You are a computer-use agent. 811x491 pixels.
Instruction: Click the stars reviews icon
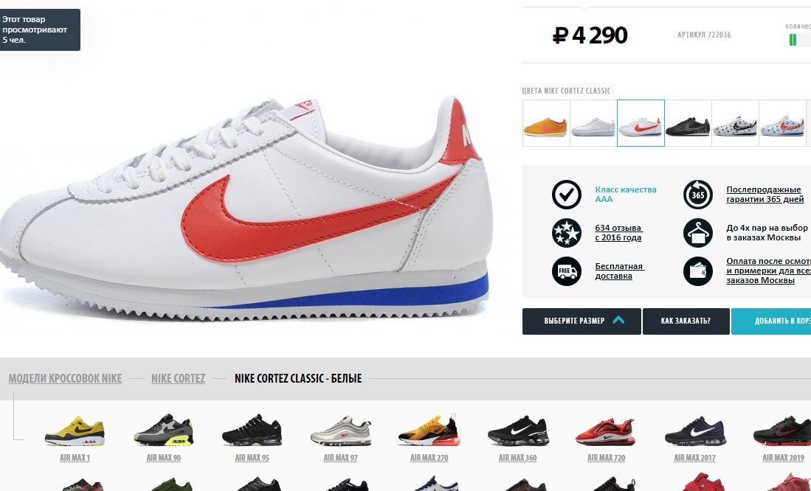[x=566, y=232]
